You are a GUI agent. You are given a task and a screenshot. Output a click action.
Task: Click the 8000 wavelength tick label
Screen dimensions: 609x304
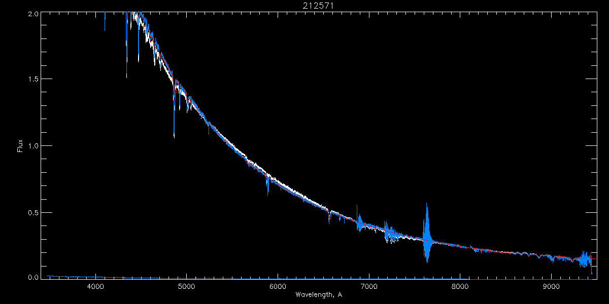[x=460, y=286]
